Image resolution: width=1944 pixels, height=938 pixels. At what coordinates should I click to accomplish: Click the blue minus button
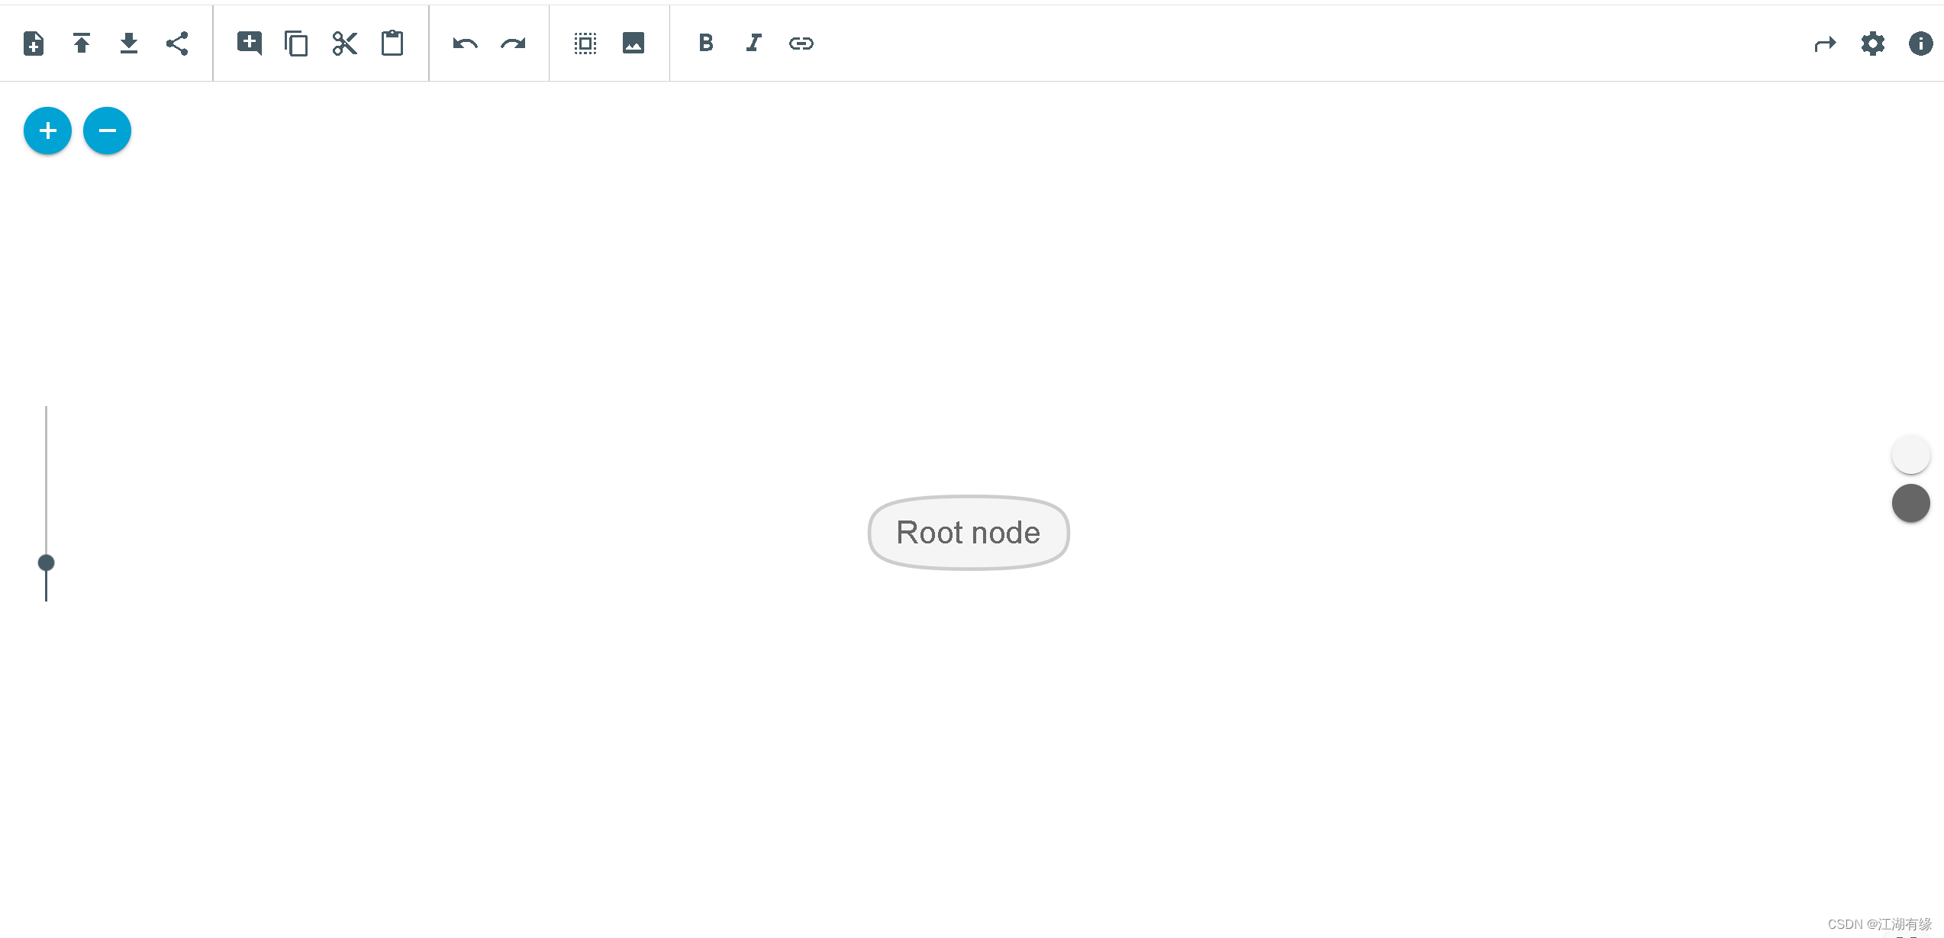(107, 131)
